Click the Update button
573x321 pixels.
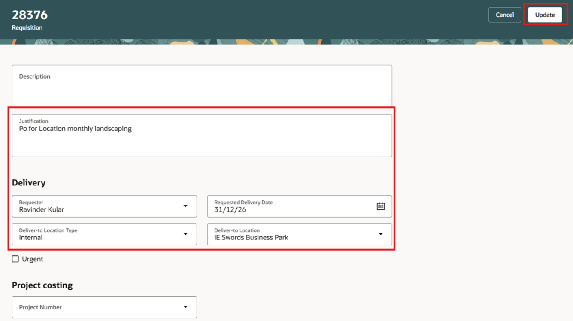pyautogui.click(x=545, y=15)
